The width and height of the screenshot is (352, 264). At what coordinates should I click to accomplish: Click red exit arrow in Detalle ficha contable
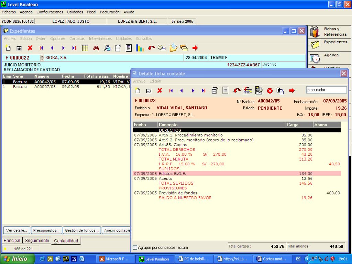pyautogui.click(x=291, y=90)
